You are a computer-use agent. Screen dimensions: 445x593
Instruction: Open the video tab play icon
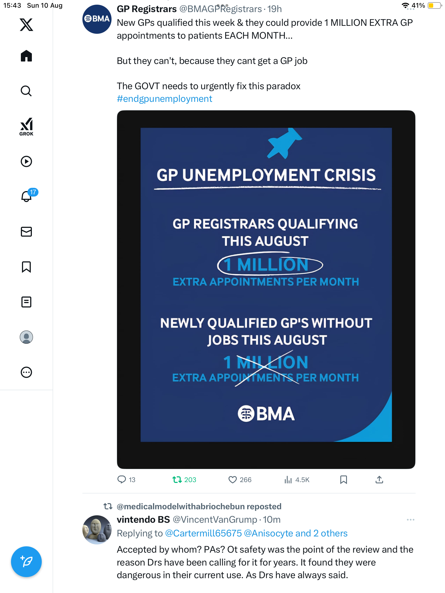click(26, 161)
